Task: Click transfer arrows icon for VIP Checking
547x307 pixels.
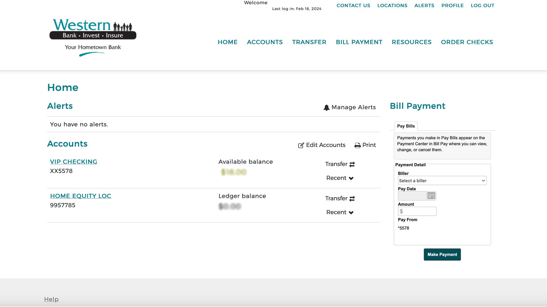Action: (352, 164)
